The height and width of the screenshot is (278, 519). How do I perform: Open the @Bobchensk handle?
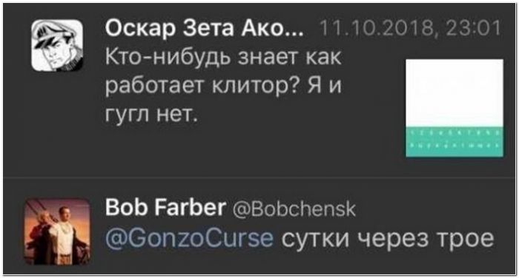pyautogui.click(x=294, y=209)
